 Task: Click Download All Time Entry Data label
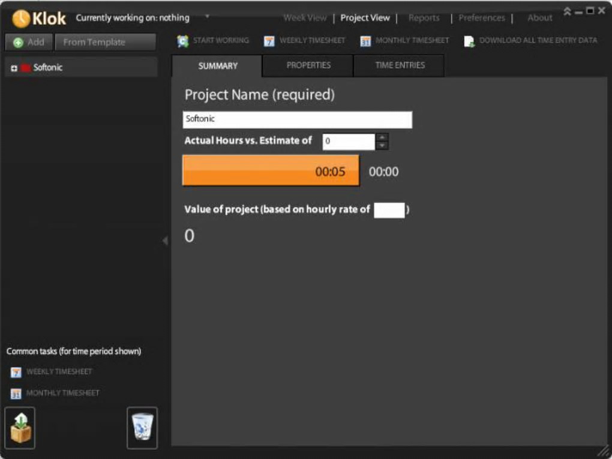[x=538, y=40]
